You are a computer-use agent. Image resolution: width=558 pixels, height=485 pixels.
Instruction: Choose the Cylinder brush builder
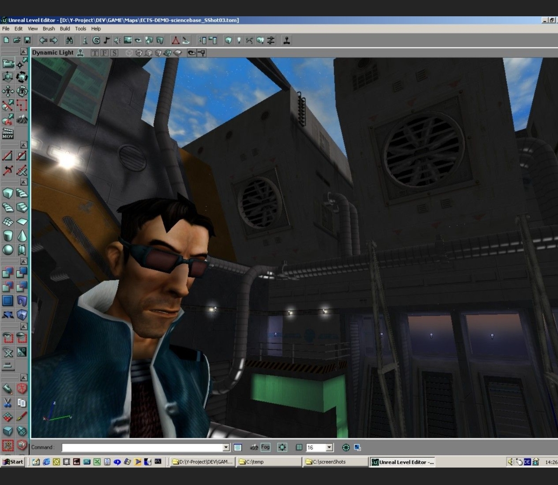(x=8, y=236)
